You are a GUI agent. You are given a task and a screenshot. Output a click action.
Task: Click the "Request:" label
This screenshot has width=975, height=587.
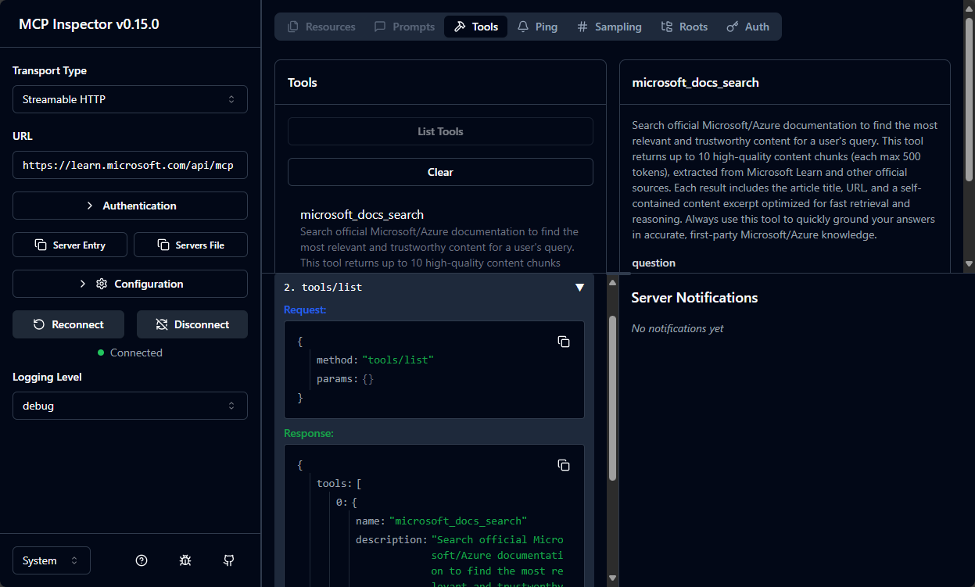coord(305,310)
